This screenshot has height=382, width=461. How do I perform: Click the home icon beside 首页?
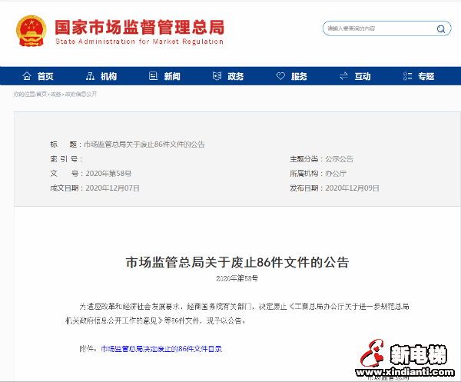coord(27,76)
